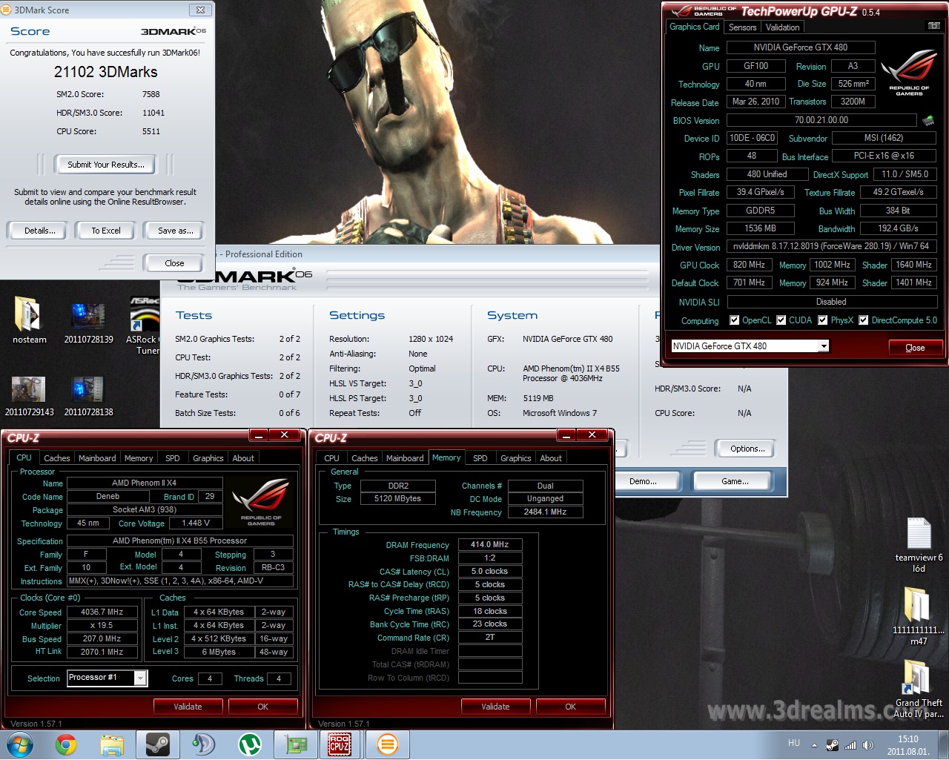Click Submit Your Results button
Screen dimensions: 949x760
[106, 165]
